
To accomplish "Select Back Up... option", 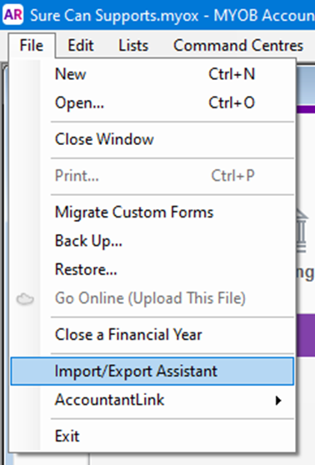I will 152,241.
